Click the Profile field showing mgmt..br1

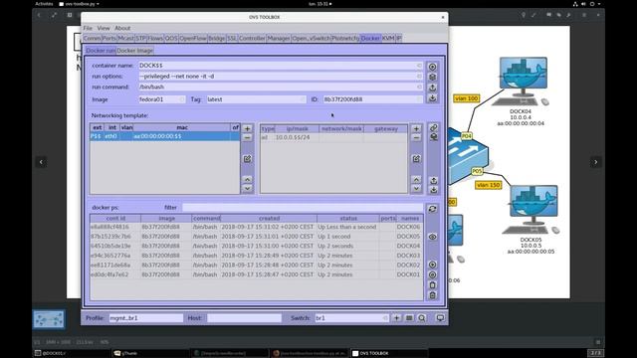click(x=146, y=318)
